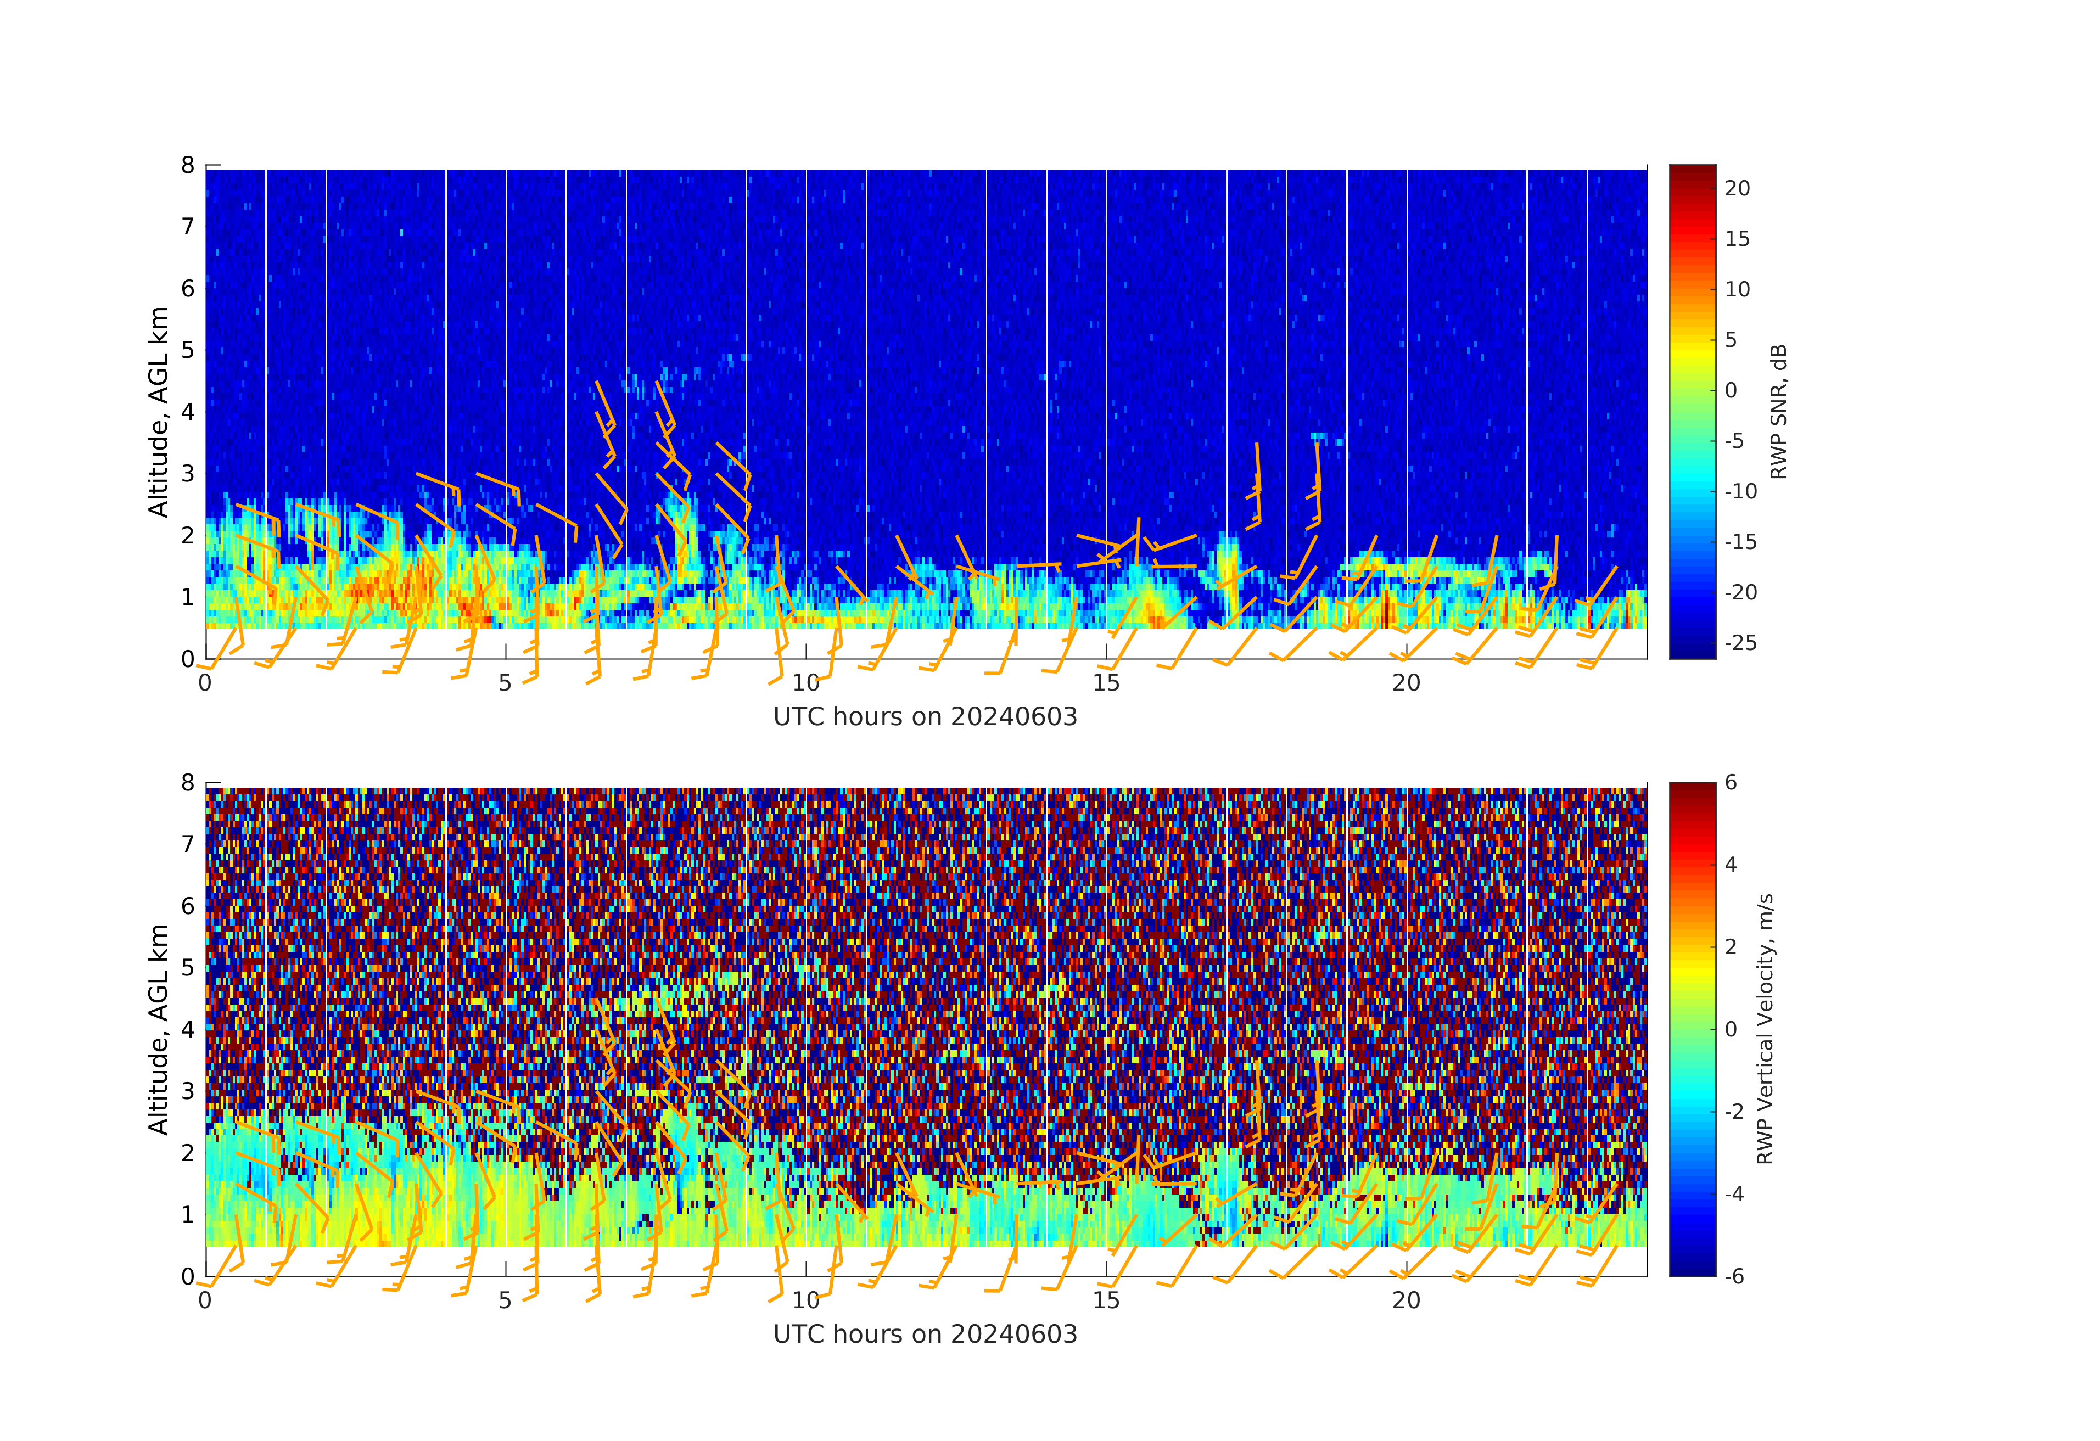Click the '-25' tick on the SNR colorbar
The width and height of the screenshot is (2100, 1441).
click(x=1740, y=643)
